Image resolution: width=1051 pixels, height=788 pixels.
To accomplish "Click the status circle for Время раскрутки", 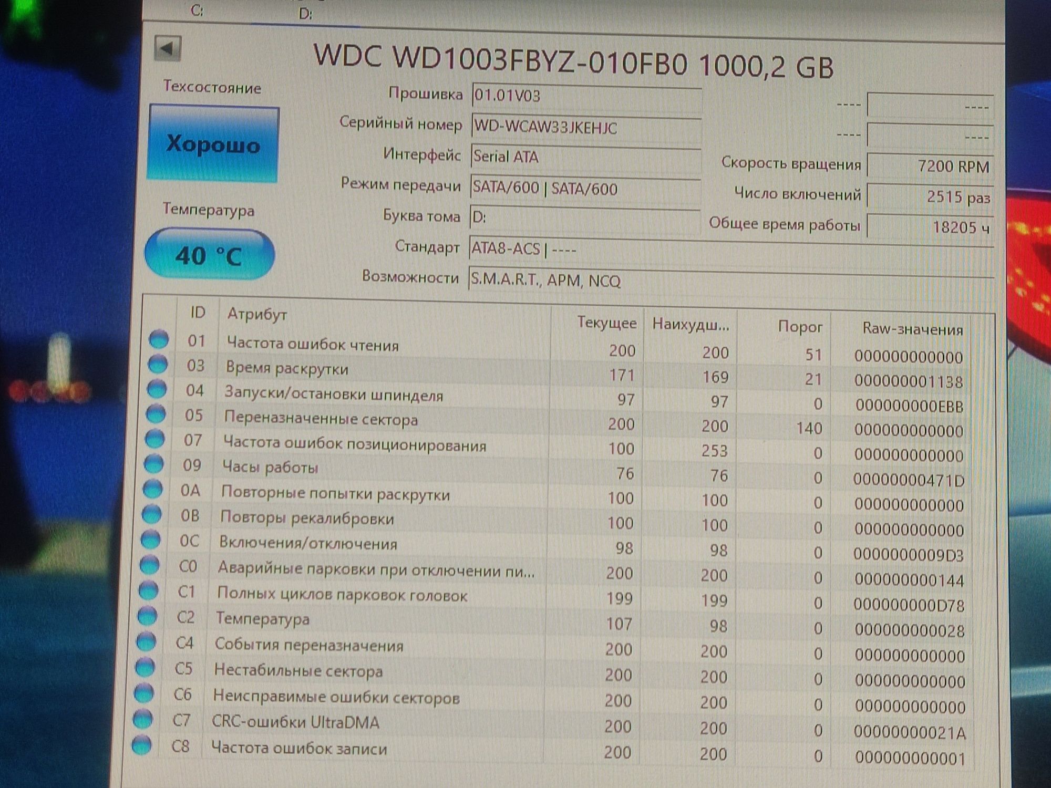I will point(158,364).
